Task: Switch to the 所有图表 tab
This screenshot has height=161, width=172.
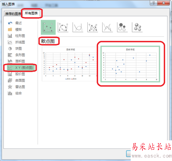Action: (x=31, y=13)
